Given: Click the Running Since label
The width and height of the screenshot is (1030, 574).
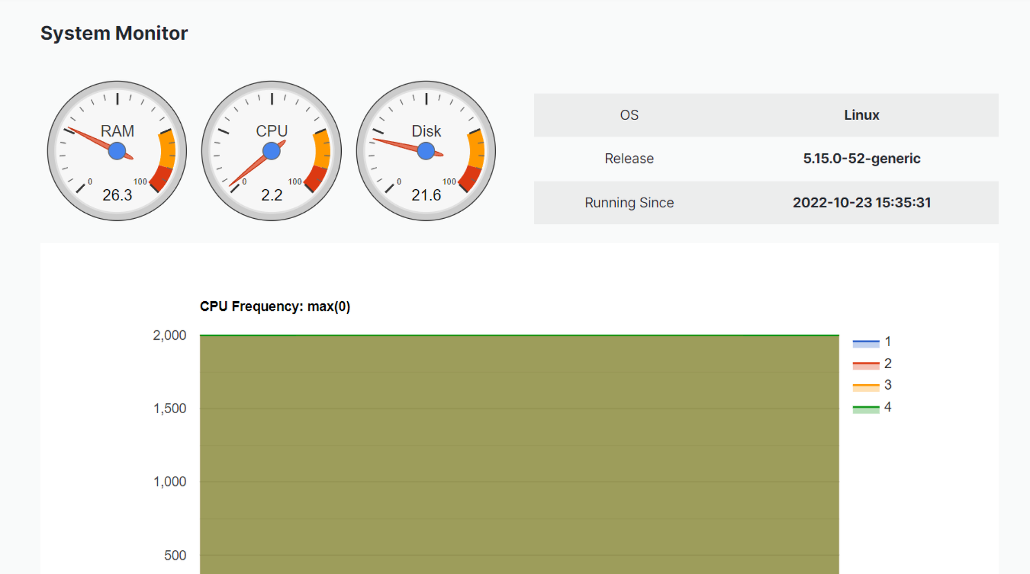Looking at the screenshot, I should [x=629, y=203].
